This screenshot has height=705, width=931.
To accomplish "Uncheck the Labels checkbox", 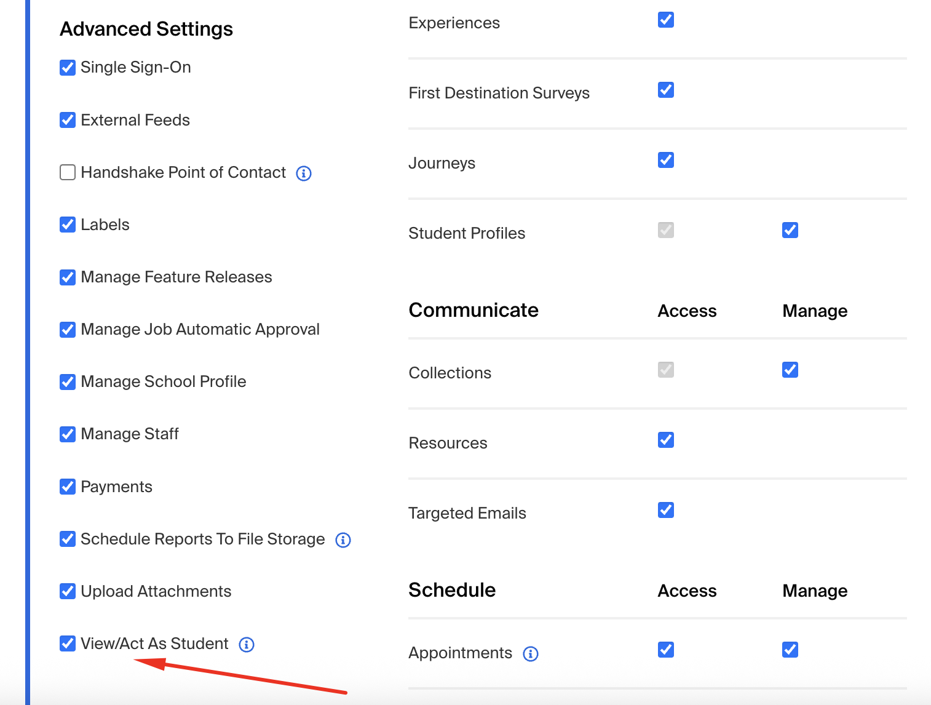I will (x=68, y=225).
